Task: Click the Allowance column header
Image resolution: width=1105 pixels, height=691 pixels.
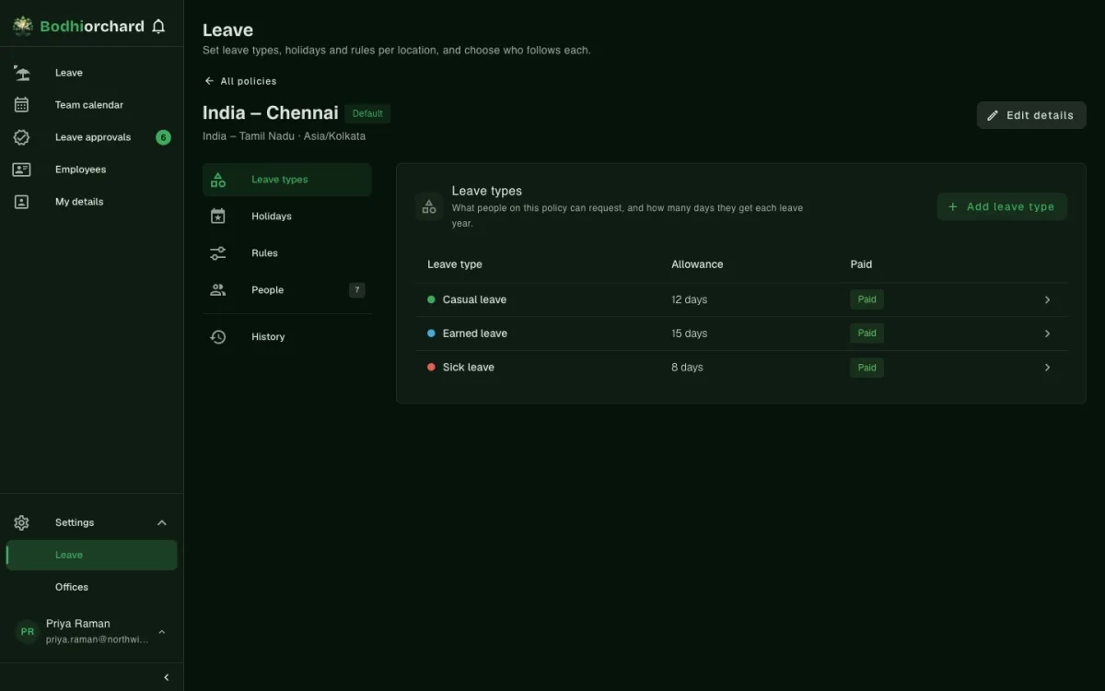Action: [x=697, y=264]
